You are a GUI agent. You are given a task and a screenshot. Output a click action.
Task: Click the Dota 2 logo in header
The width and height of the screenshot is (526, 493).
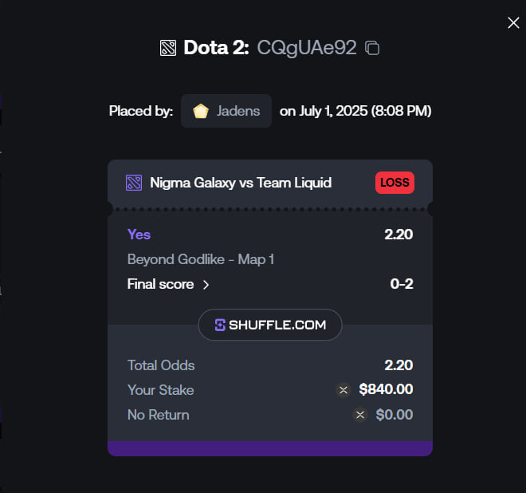[168, 48]
